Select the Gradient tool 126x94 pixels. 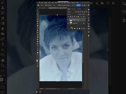pos(38,37)
